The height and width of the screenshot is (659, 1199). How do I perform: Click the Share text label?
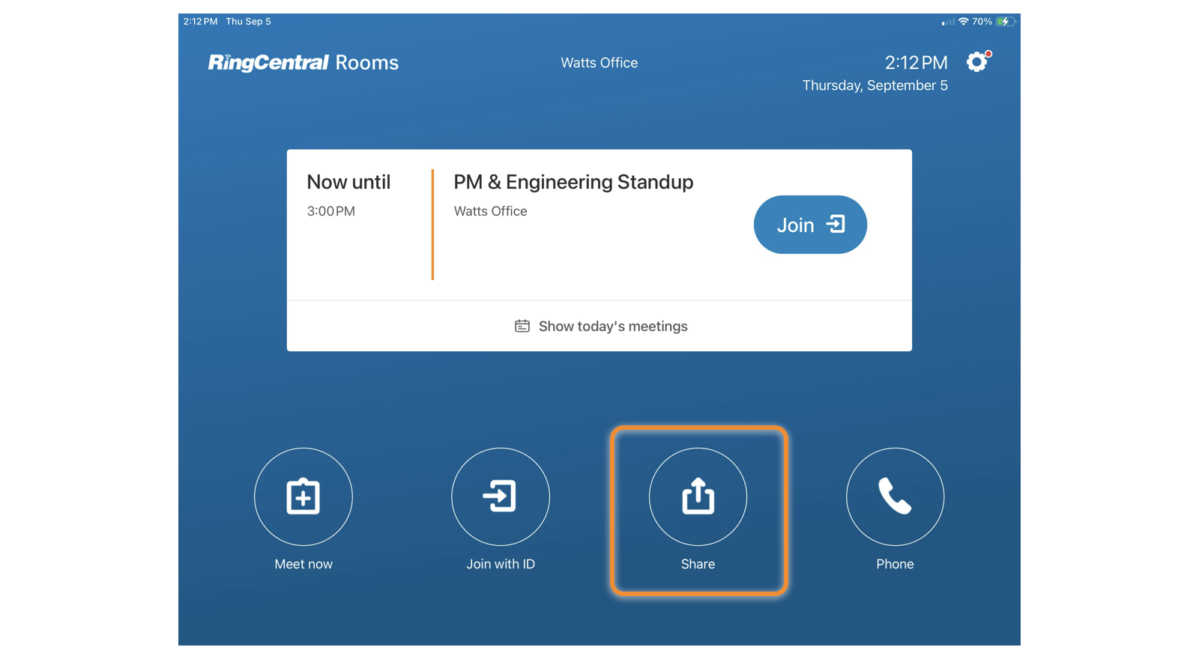pos(698,565)
